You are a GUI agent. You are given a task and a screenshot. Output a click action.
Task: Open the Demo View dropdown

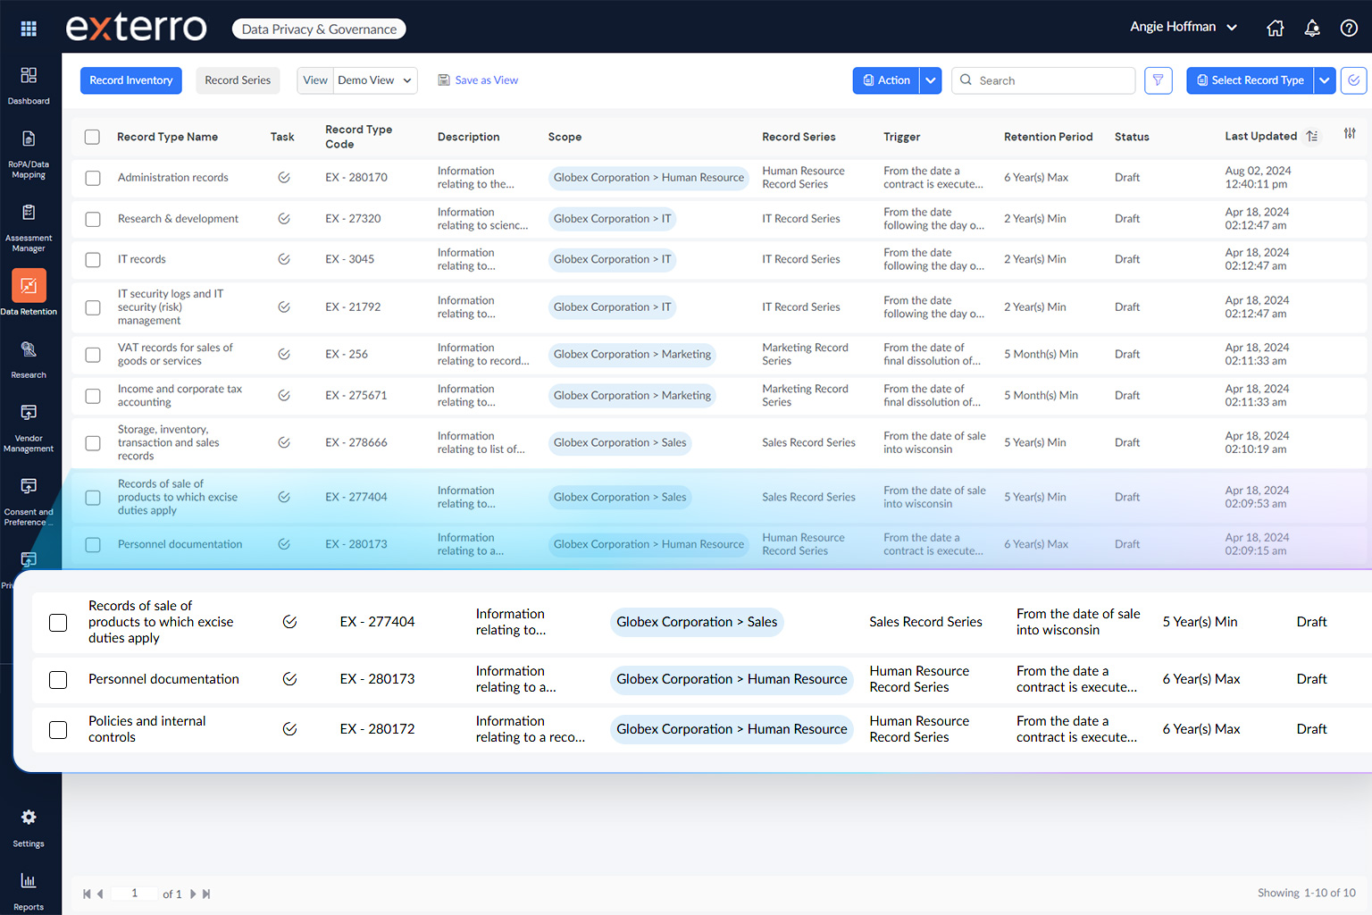pyautogui.click(x=375, y=80)
